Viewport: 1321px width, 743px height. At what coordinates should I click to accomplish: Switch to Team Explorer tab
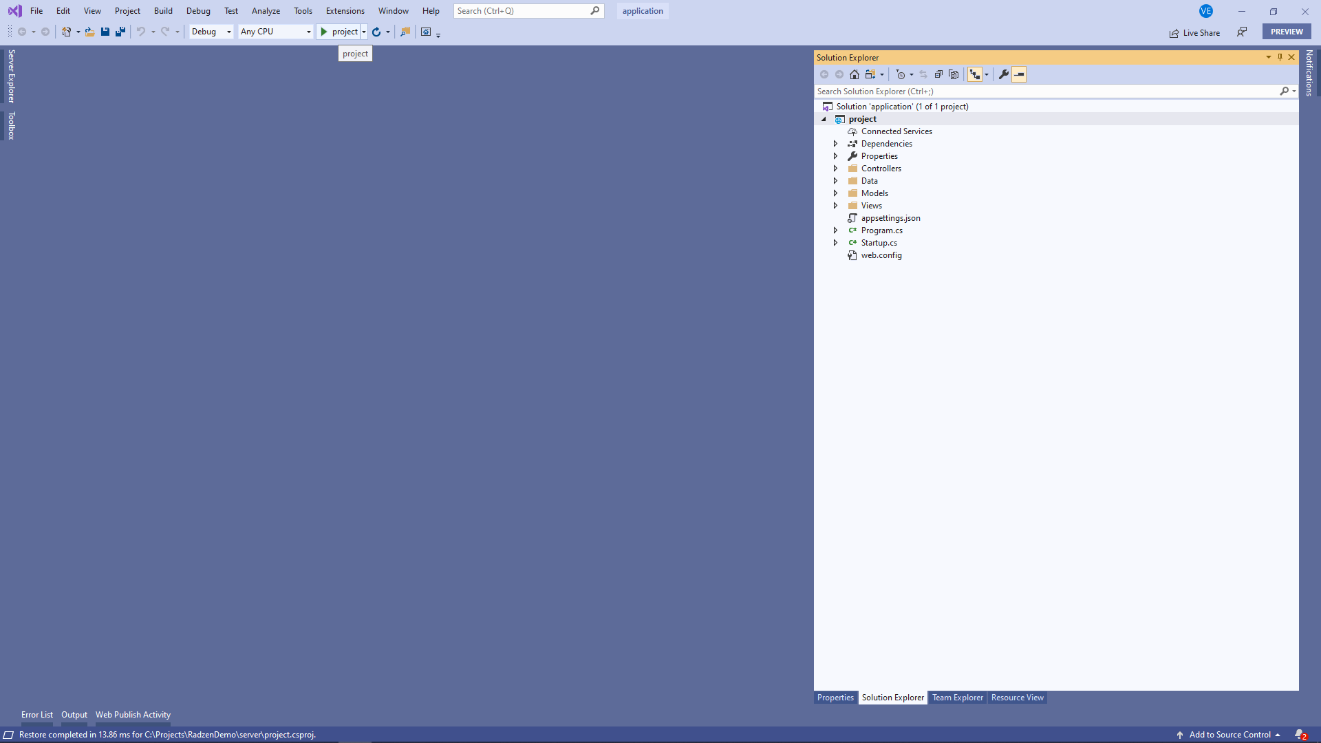pos(958,698)
